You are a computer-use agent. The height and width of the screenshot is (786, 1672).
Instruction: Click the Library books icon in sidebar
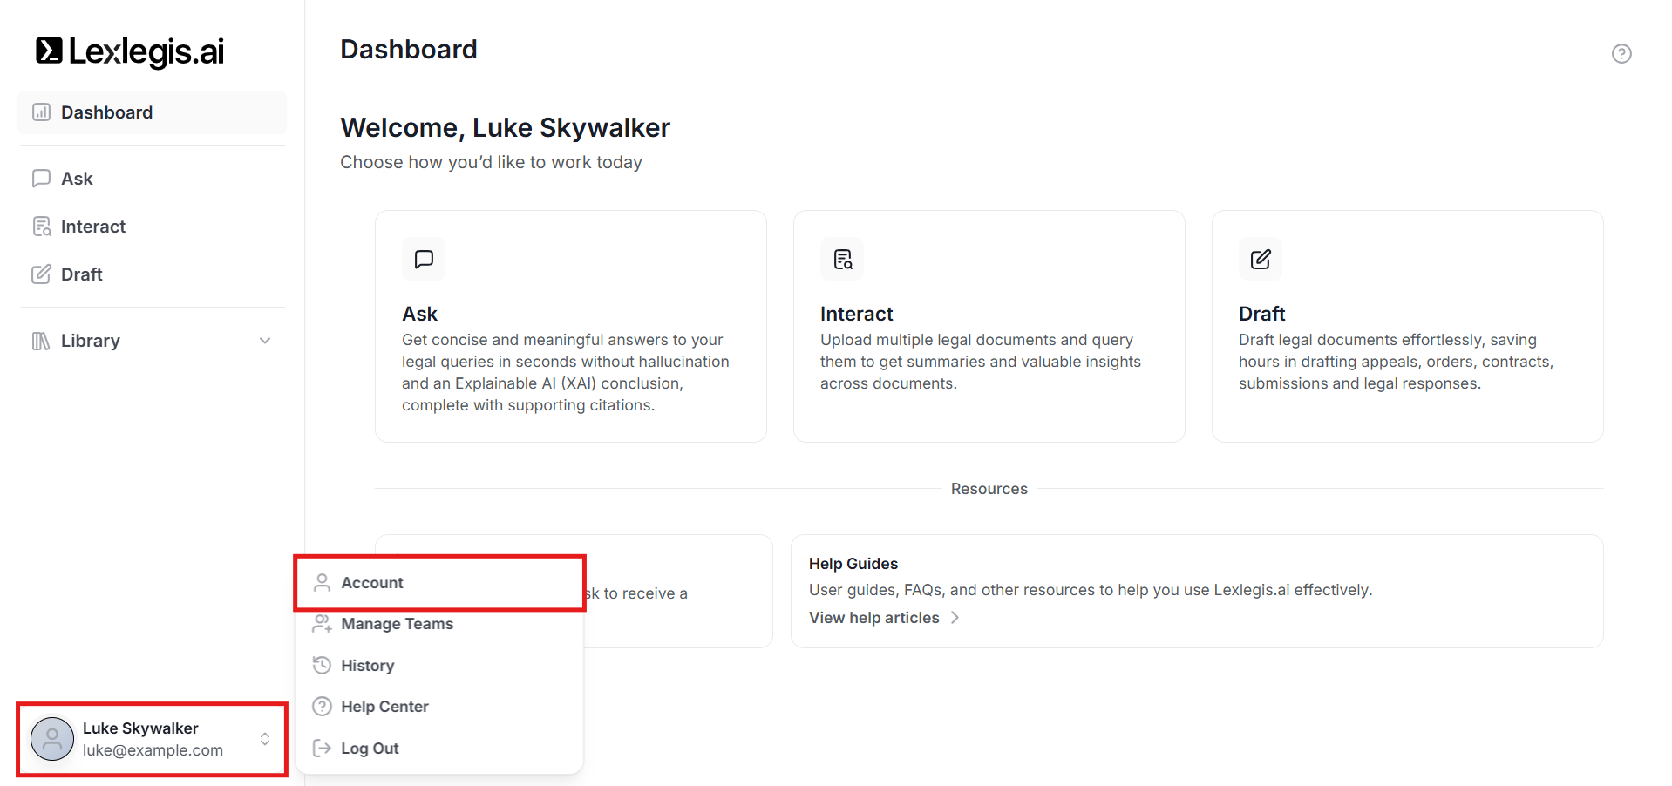(x=41, y=341)
